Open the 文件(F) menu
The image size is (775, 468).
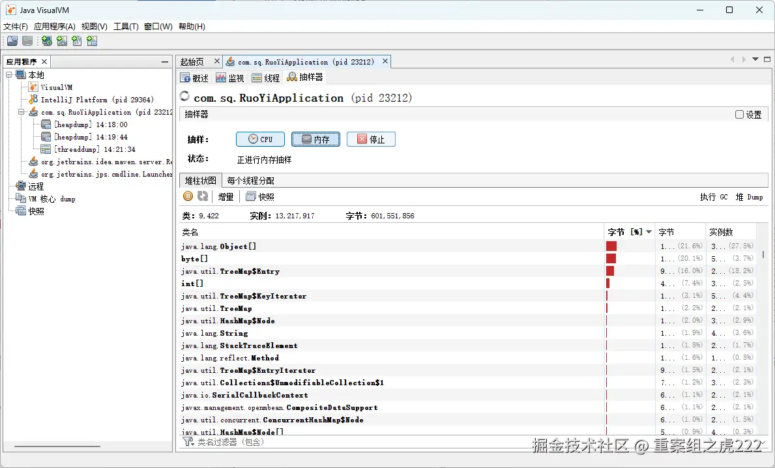click(x=16, y=26)
